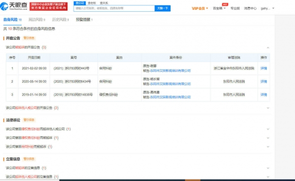
Task: Click the 开庭日期 column header
Action: [34, 58]
